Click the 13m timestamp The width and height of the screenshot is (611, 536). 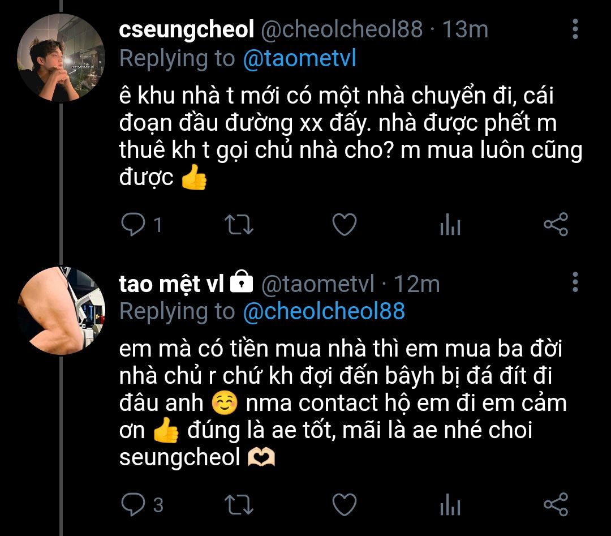pos(464,30)
